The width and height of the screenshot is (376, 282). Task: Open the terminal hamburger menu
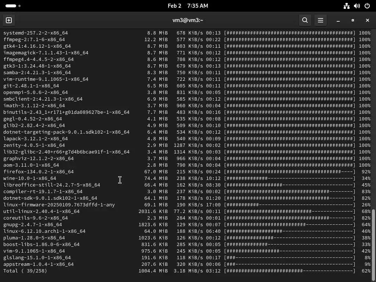[x=320, y=20]
